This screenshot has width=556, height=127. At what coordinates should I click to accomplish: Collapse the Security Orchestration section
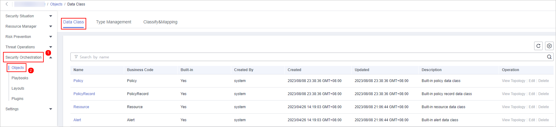click(x=51, y=57)
